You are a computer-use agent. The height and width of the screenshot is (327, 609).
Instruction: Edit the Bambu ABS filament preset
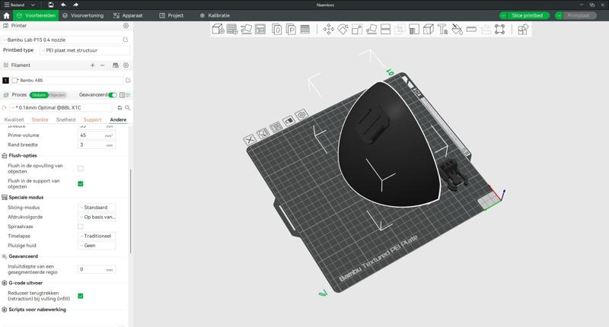[128, 81]
